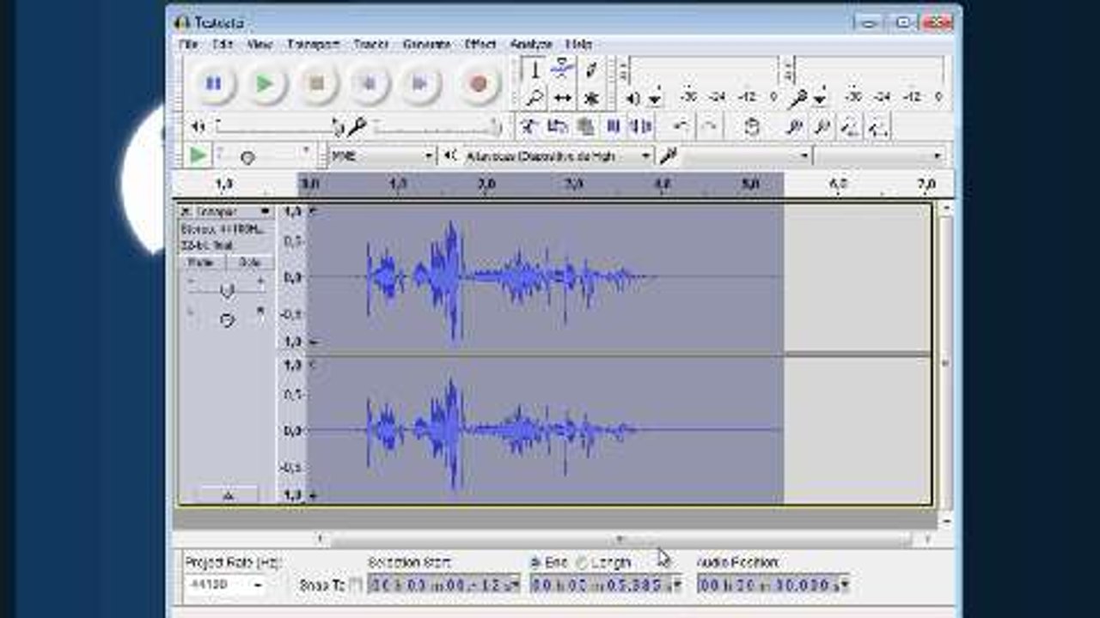Open the Audio Position format dropdown
The width and height of the screenshot is (1100, 618).
click(x=844, y=585)
